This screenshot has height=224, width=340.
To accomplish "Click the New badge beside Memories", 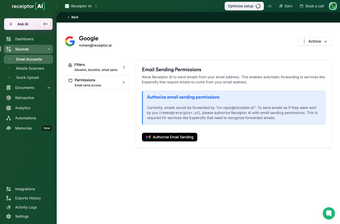I will coord(47,128).
